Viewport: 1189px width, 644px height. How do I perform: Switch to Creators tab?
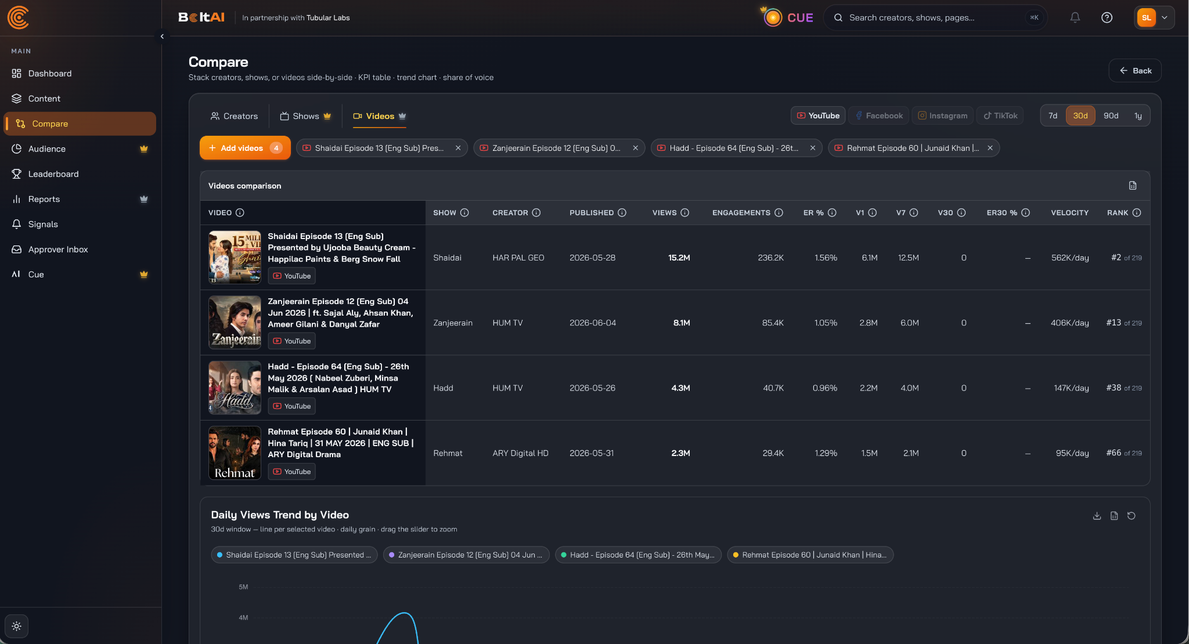[234, 116]
